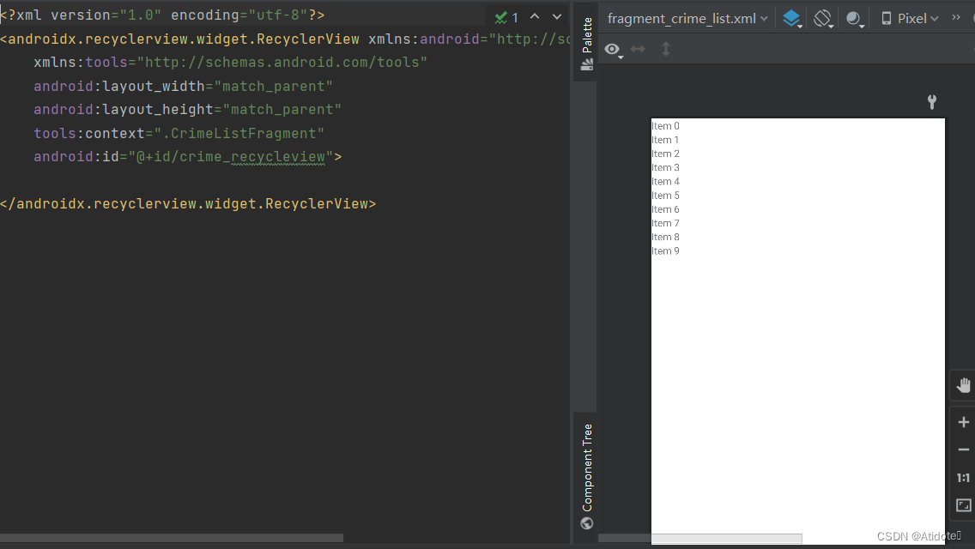Open the fragment_crime_list.xml file dropdown
This screenshot has height=549, width=975.
tap(682, 17)
